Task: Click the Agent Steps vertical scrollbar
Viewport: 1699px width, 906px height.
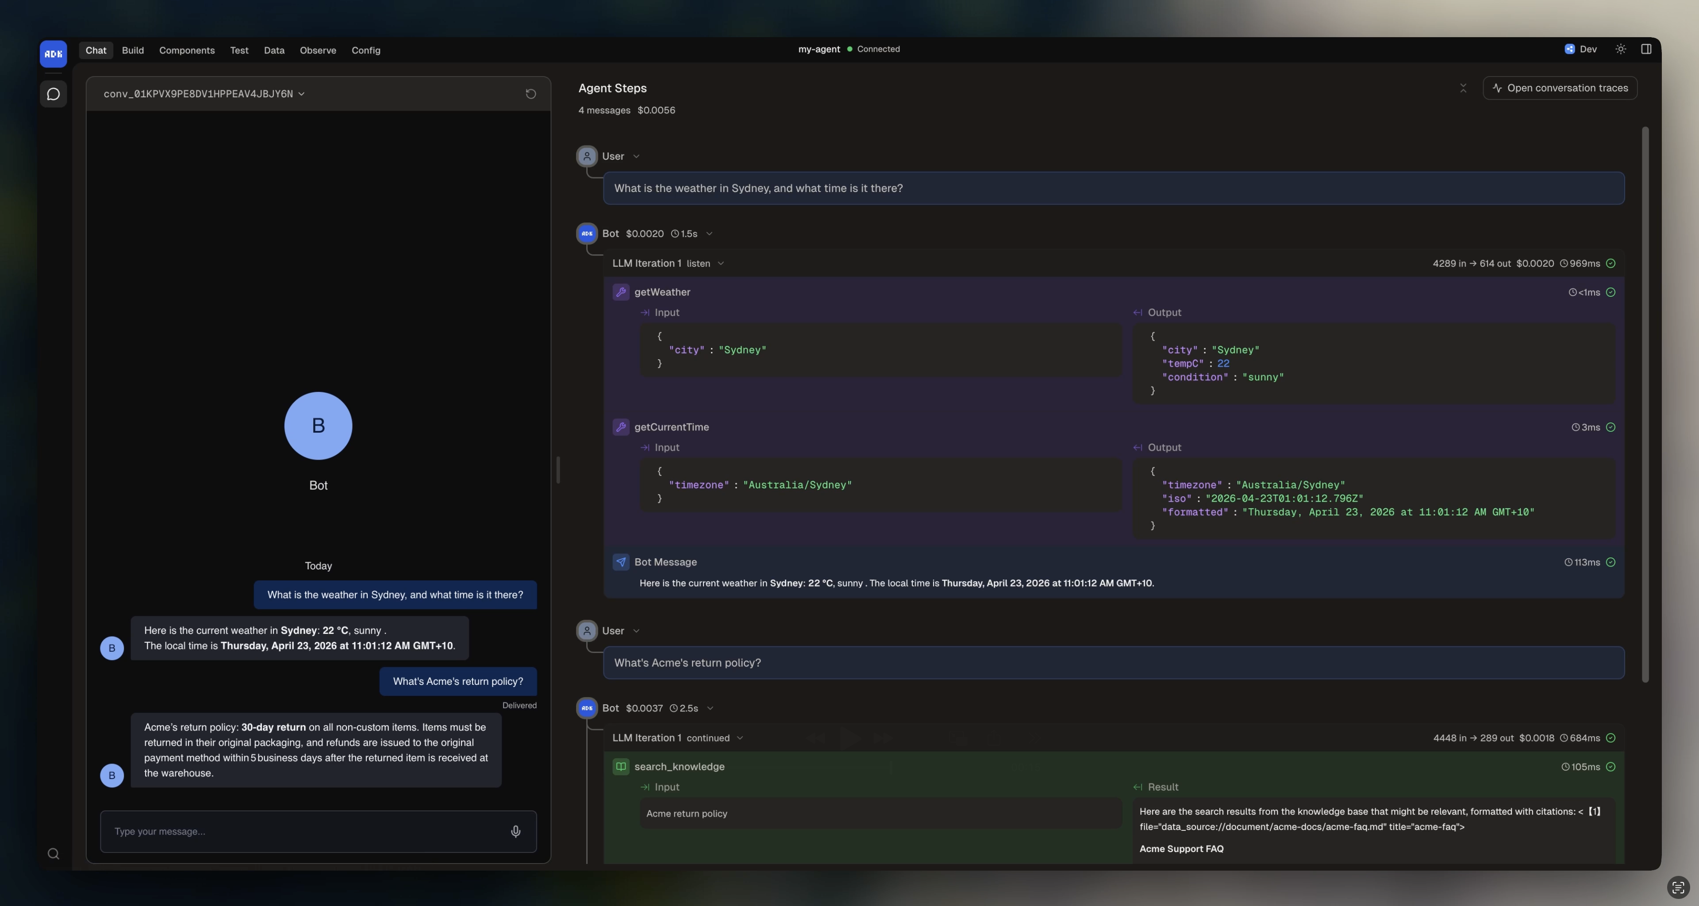Action: pyautogui.click(x=1645, y=404)
